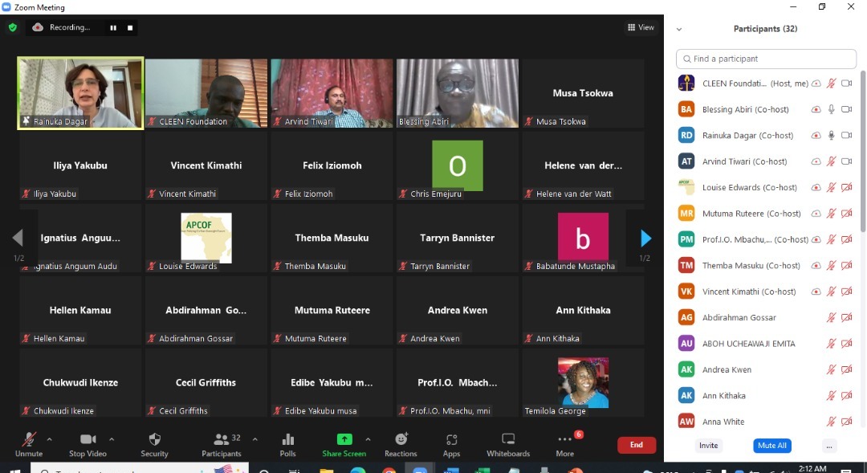The height and width of the screenshot is (473, 867).
Task: Click Blessing Abiri's microphone icon in list
Action: coord(831,109)
